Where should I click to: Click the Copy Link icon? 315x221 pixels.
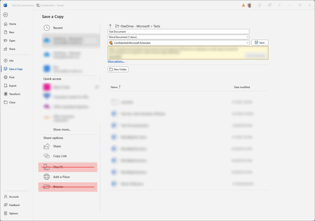pos(47,156)
